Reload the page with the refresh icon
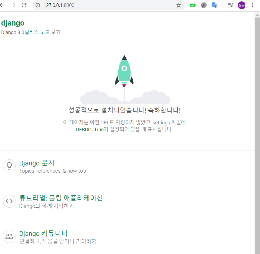This screenshot has width=260, height=254. [x=24, y=5]
